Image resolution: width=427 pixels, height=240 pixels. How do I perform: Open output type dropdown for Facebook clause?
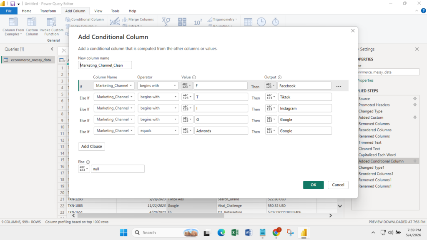point(270,86)
